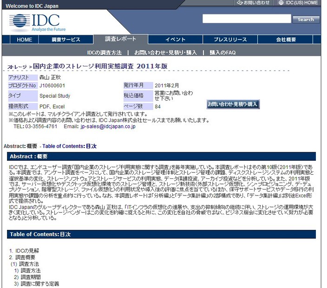Click the Welcome to IDC Japan text
This screenshot has width=327, height=288.
[32, 6]
